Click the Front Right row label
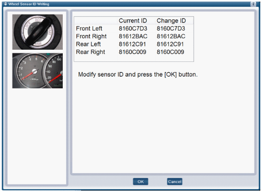The image size is (262, 192). coord(91,36)
